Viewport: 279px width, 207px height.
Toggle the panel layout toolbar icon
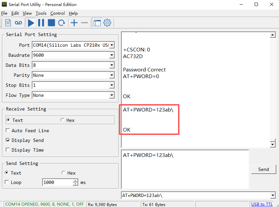97,23
